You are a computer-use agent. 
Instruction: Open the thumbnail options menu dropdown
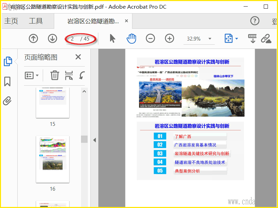[x=32, y=76]
